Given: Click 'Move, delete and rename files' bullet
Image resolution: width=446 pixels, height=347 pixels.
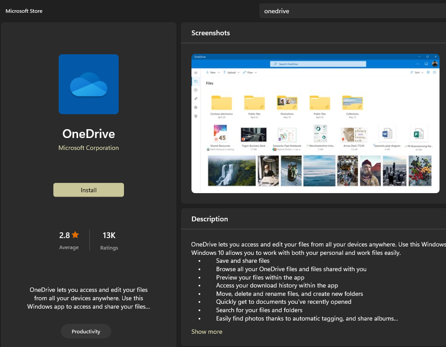Looking at the screenshot, I should pos(289,294).
